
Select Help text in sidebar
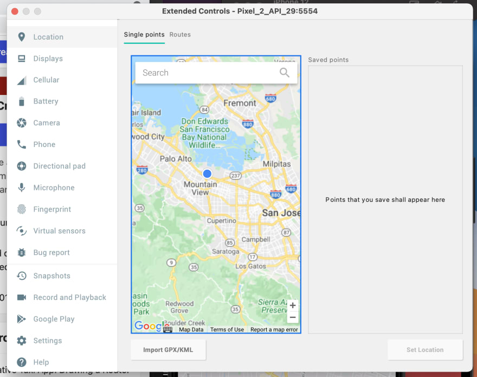coord(41,362)
